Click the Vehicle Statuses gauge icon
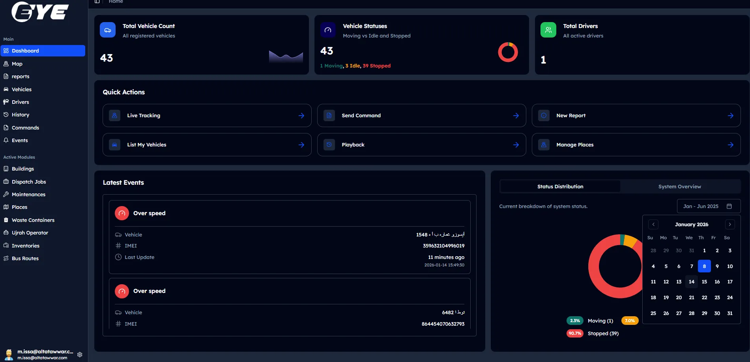 328,30
